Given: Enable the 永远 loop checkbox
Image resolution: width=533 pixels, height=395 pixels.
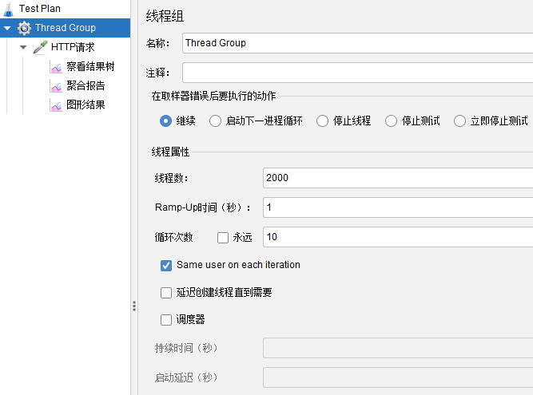Looking at the screenshot, I should 223,238.
